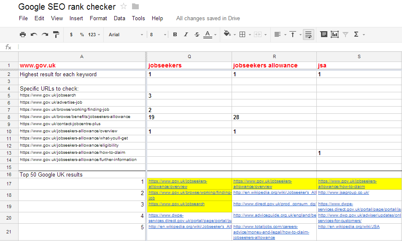Screen dimensions: 402x241
Task: Open vertical align options icon
Action: coord(292,35)
